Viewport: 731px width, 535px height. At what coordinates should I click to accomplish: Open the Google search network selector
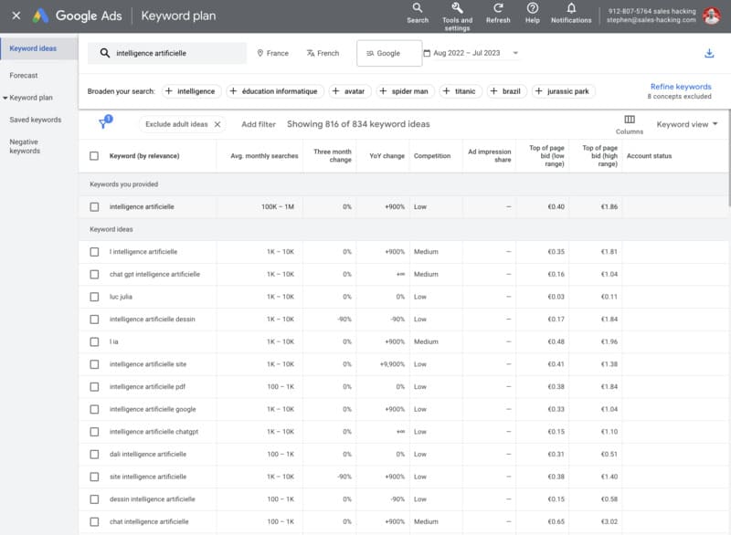pyautogui.click(x=389, y=53)
